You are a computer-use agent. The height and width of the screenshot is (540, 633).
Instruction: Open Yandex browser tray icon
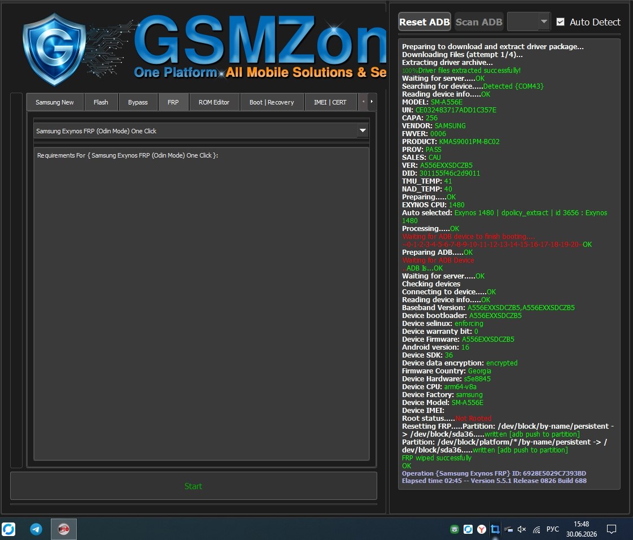[482, 529]
